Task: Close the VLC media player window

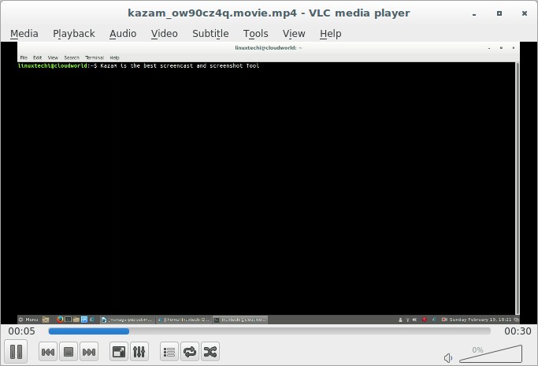Action: [x=525, y=13]
